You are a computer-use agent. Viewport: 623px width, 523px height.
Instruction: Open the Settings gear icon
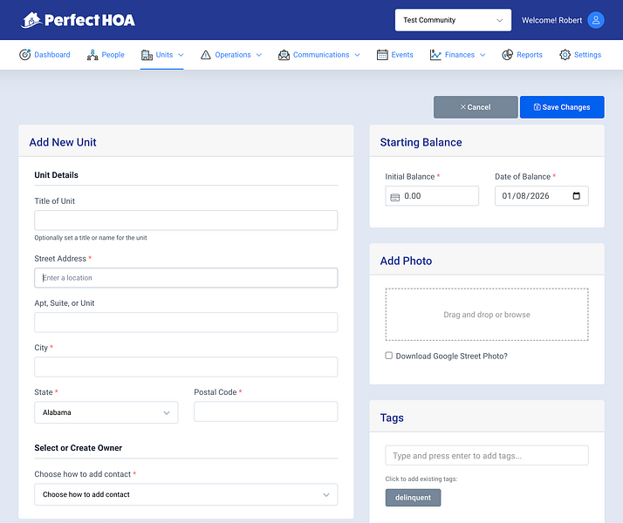click(x=565, y=55)
